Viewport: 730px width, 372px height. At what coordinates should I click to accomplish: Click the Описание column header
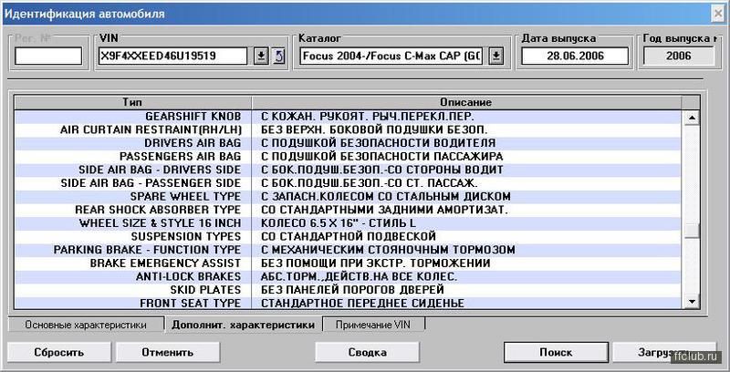click(x=466, y=102)
